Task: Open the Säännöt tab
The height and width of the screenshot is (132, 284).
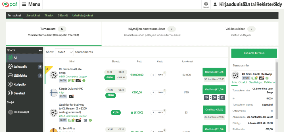Action: pos(63,15)
